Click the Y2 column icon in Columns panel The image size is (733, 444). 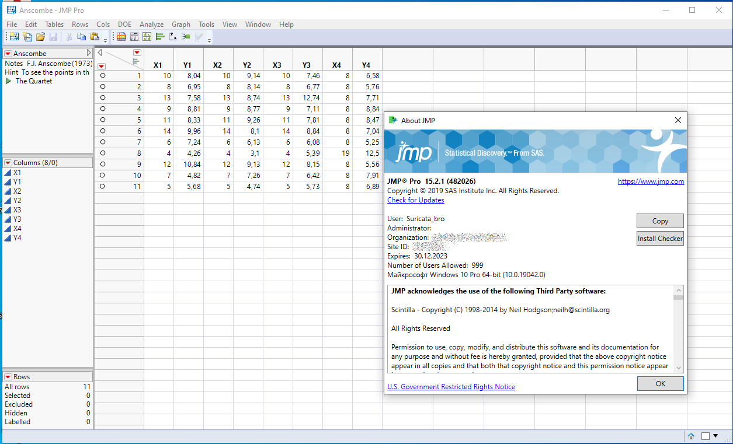8,201
